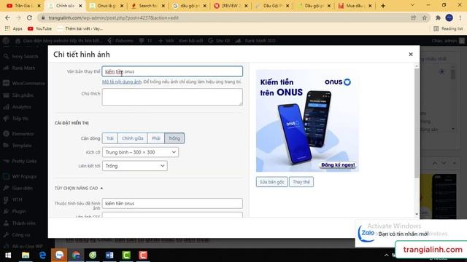Switch to the Search for tab

tap(148, 6)
